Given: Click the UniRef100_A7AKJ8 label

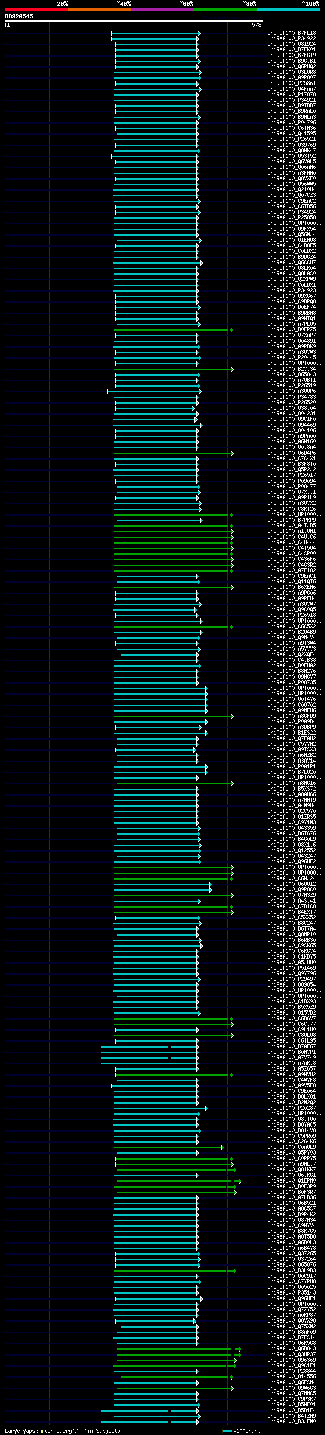Looking at the screenshot, I should click(x=291, y=1063).
